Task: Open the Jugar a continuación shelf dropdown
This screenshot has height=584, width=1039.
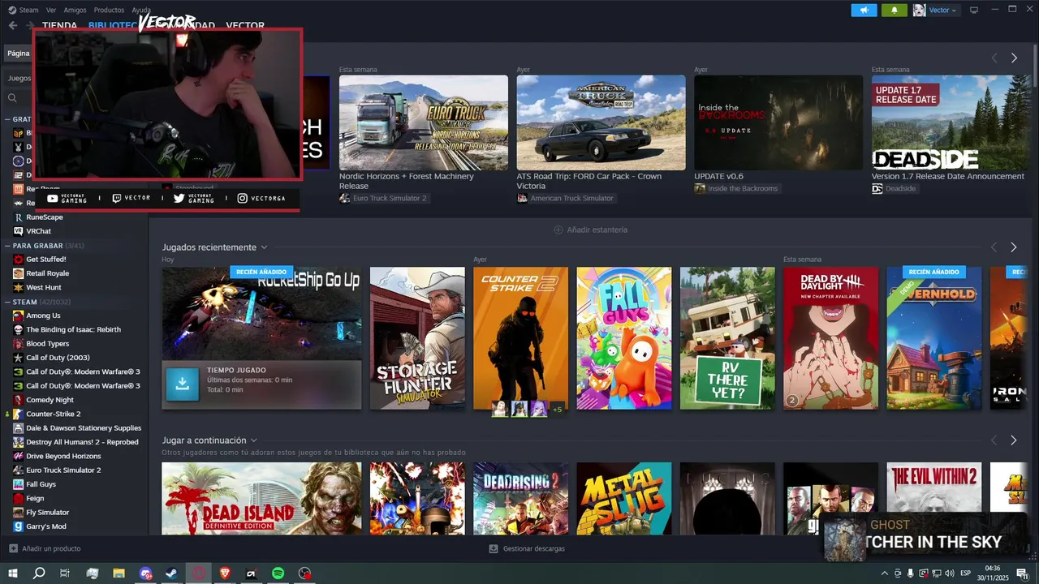Action: click(253, 440)
